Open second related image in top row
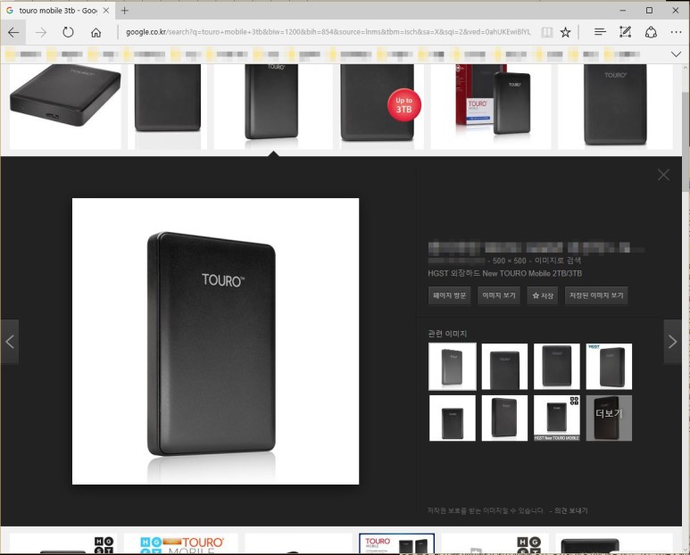 point(504,367)
